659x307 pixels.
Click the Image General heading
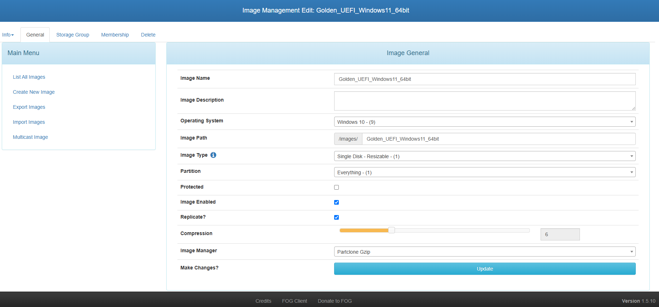(x=408, y=53)
